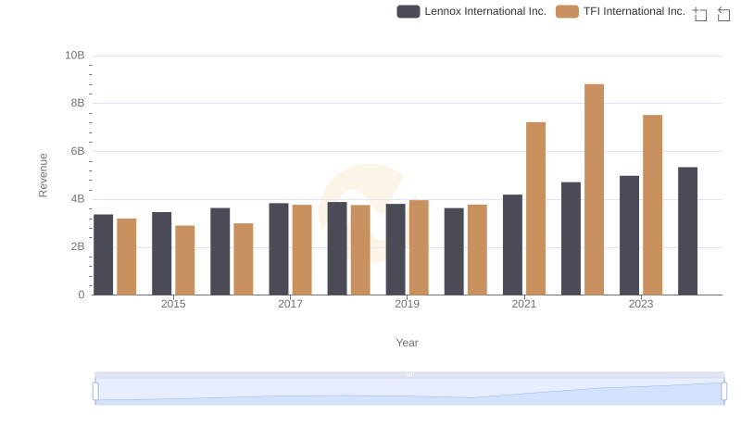Click the TFI bar above 2019
Screen dimensions: 741x427
419,247
